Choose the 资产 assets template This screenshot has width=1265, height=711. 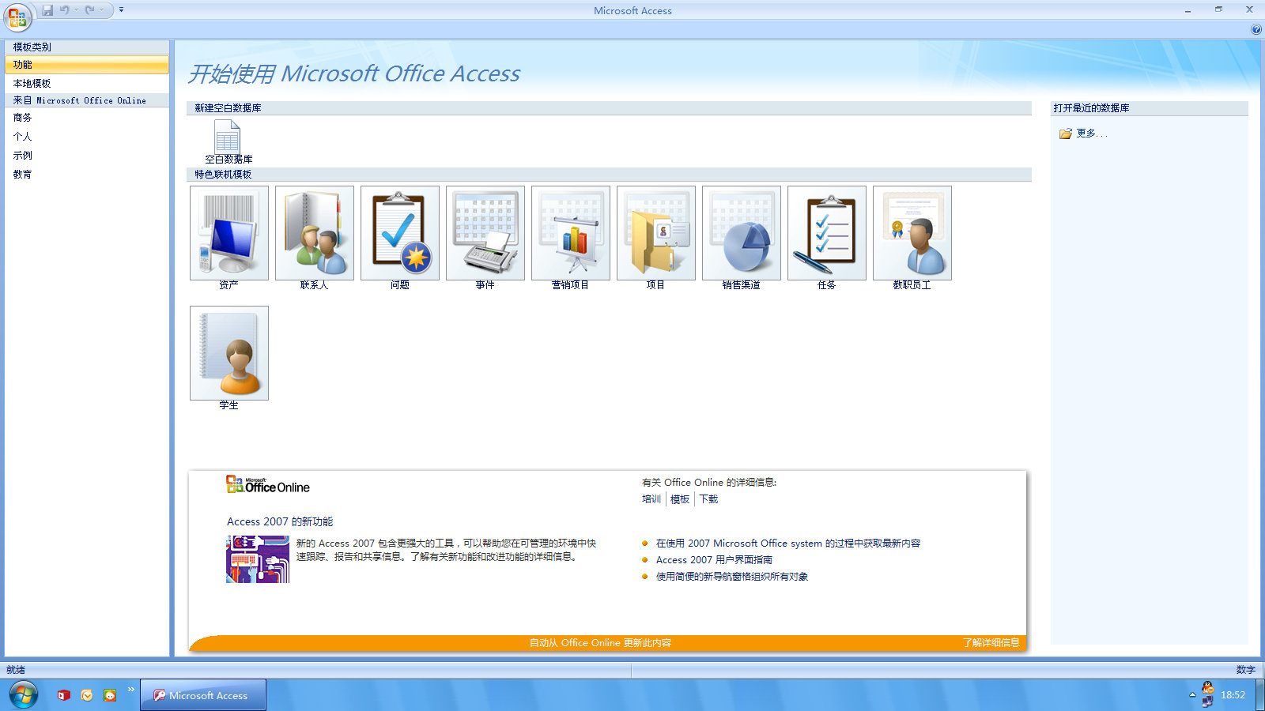pyautogui.click(x=229, y=238)
